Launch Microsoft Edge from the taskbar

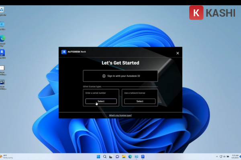pyautogui.click(x=130, y=156)
